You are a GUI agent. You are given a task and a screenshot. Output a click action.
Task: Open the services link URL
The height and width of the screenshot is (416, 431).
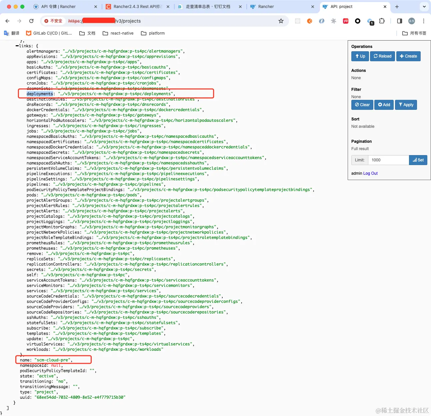[x=105, y=291]
